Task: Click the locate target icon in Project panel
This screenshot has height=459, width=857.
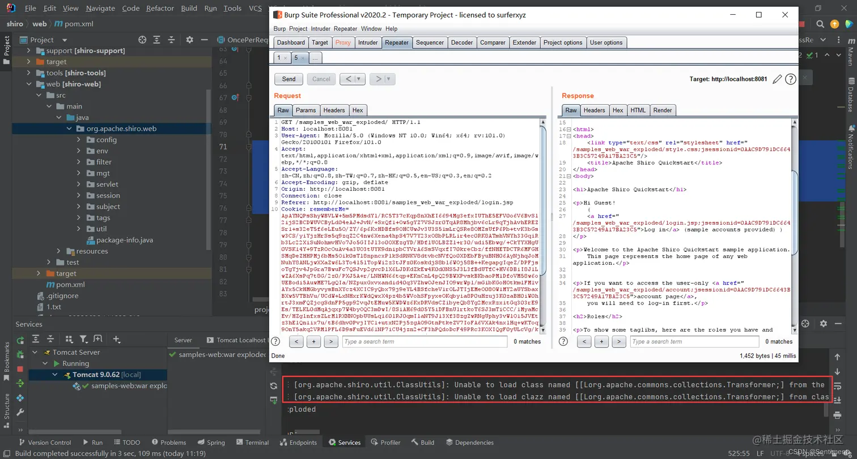Action: pyautogui.click(x=142, y=40)
